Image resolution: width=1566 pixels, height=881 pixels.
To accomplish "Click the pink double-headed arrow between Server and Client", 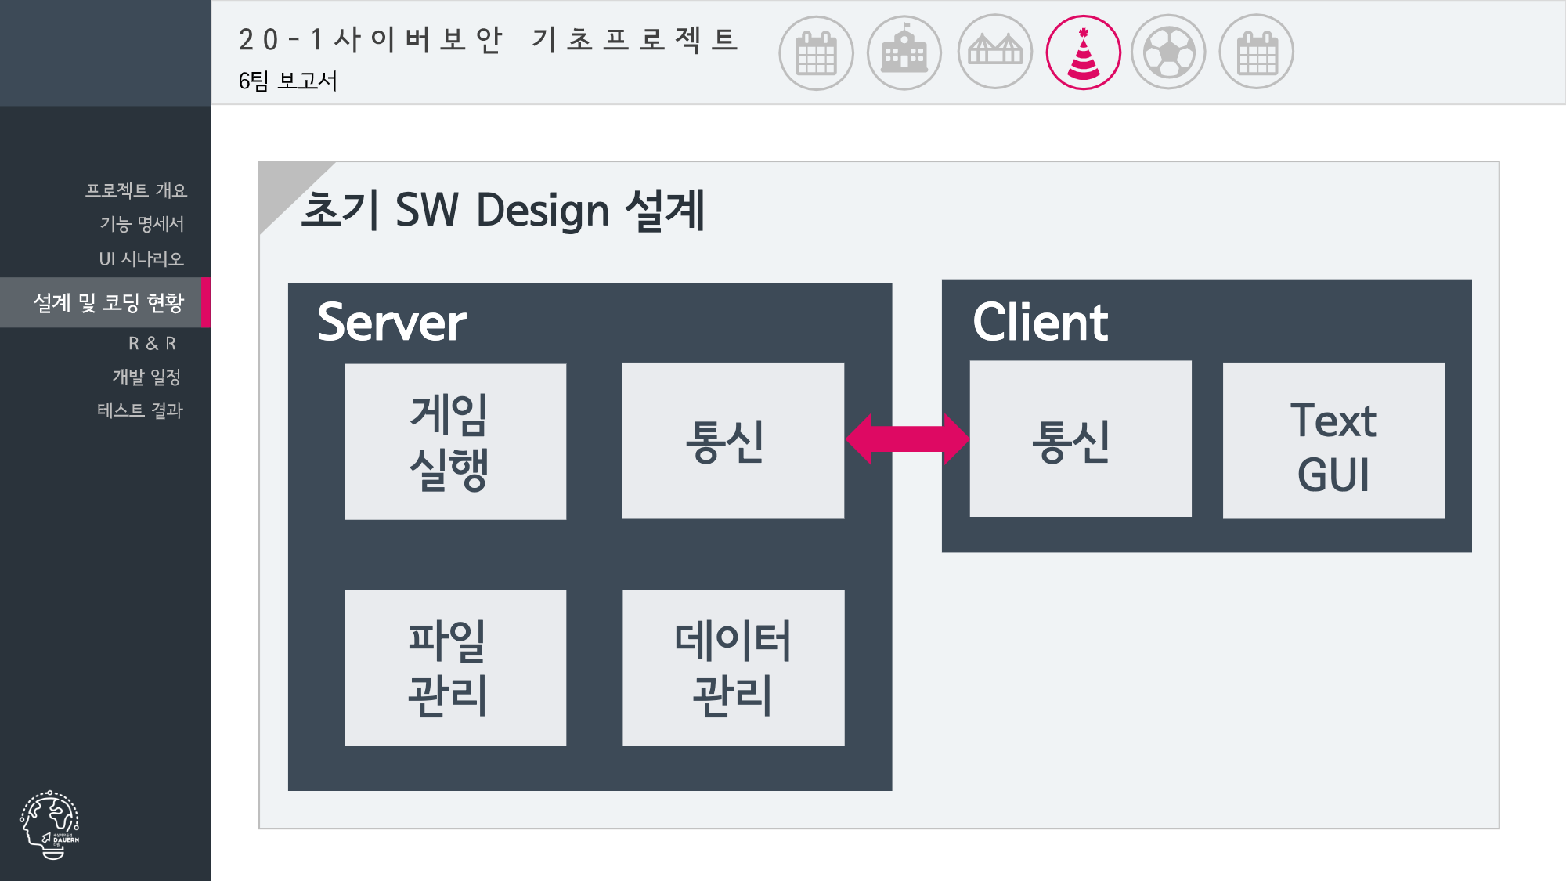I will tap(907, 440).
